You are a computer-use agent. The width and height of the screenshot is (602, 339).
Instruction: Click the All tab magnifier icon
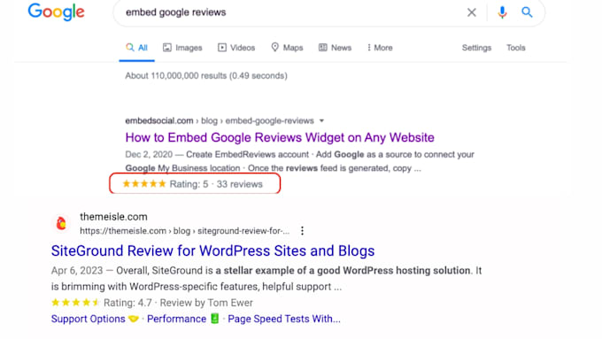coord(130,47)
